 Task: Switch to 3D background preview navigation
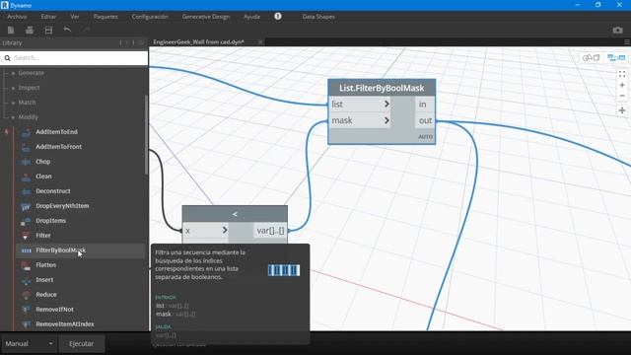coord(592,58)
